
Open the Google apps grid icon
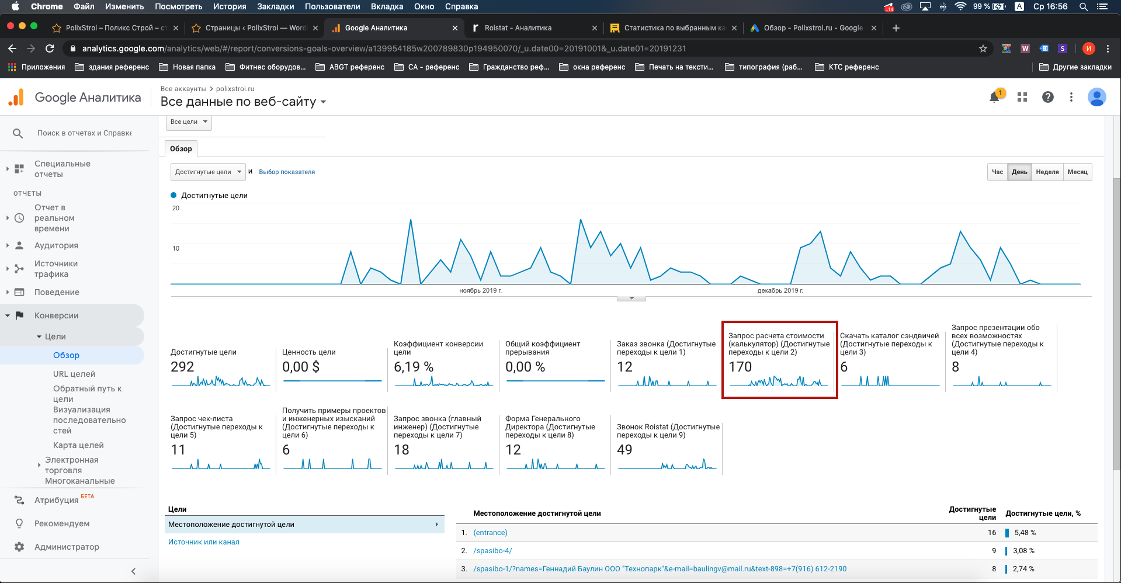point(1022,97)
